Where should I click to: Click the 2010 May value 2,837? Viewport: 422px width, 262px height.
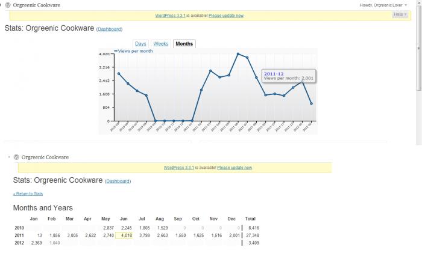point(109,228)
